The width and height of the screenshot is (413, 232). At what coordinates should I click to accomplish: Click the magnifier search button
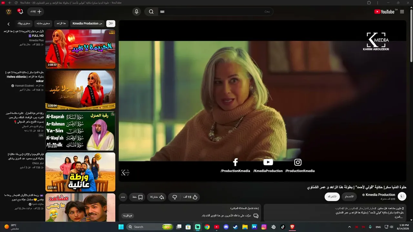tap(151, 12)
